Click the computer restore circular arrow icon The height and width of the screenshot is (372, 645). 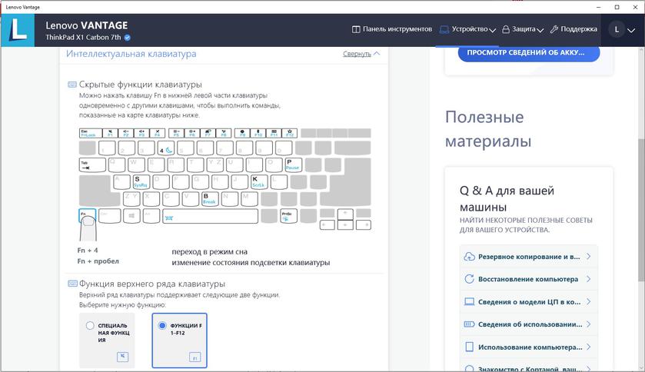coord(468,279)
